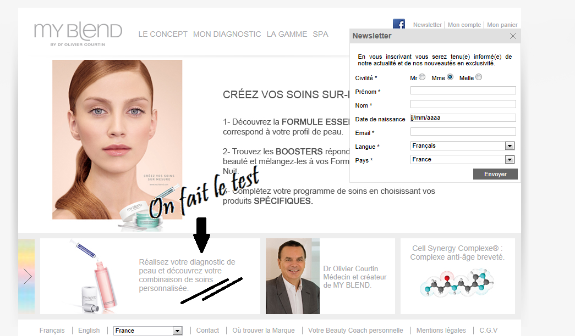
Task: Open the MON DIAGNOSTIC menu
Action: [227, 34]
